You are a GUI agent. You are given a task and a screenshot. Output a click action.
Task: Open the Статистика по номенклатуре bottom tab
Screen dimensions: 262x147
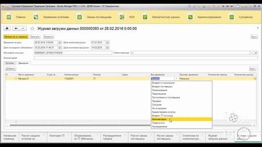pos(192,137)
